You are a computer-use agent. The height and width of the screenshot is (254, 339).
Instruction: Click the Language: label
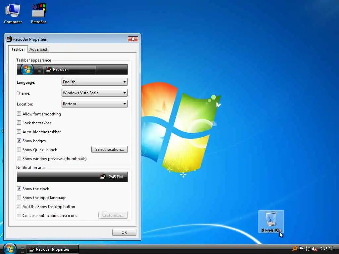click(26, 82)
